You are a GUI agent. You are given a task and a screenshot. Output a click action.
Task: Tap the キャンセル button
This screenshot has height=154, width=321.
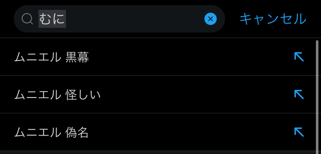click(273, 19)
